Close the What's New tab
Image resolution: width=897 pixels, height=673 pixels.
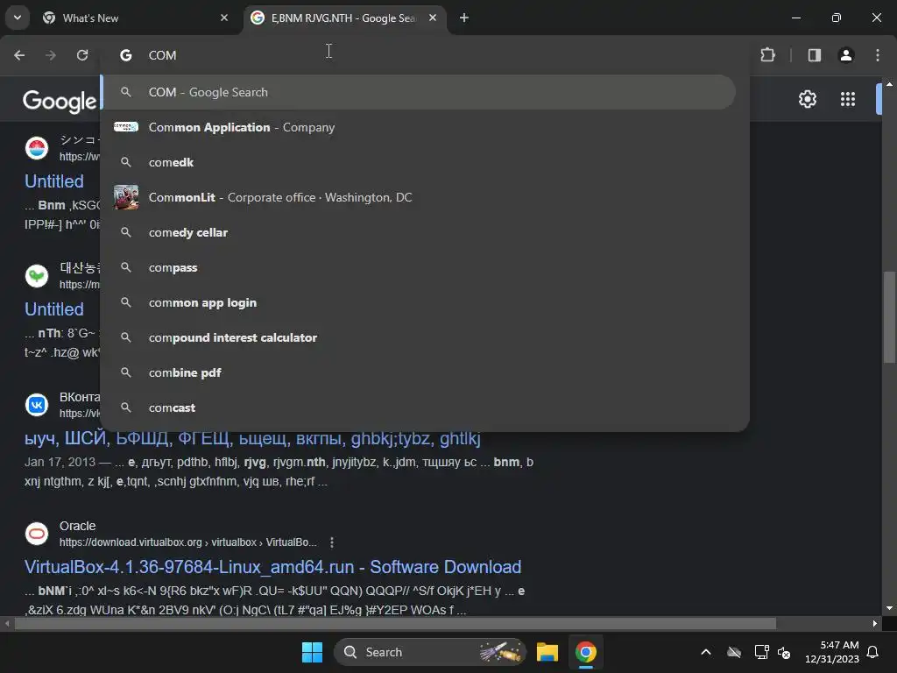[x=224, y=18]
